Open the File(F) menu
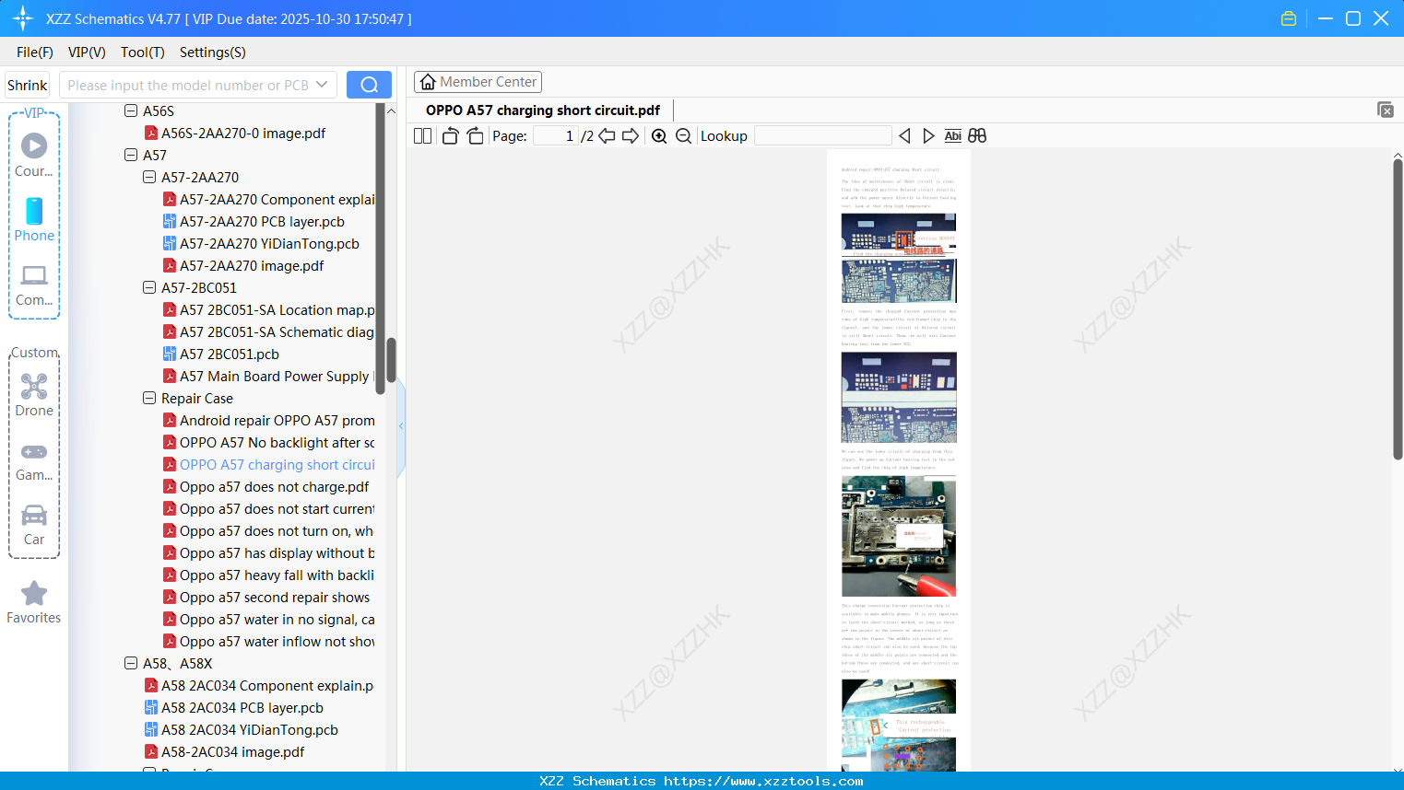This screenshot has height=790, width=1404. pyautogui.click(x=35, y=52)
